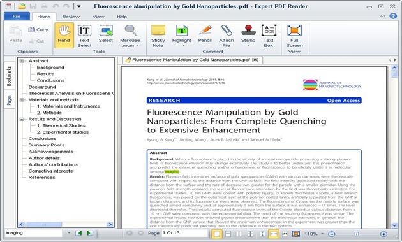Select the Pencil drawing tool

click(205, 34)
